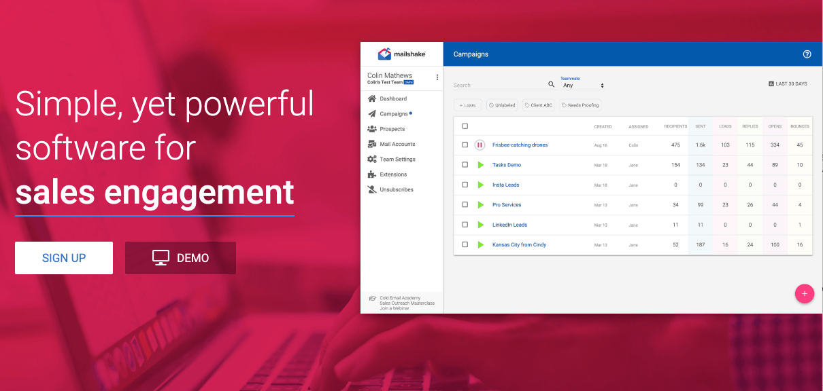Click the Campaigns paper plane icon
This screenshot has height=391, width=823.
pos(371,114)
